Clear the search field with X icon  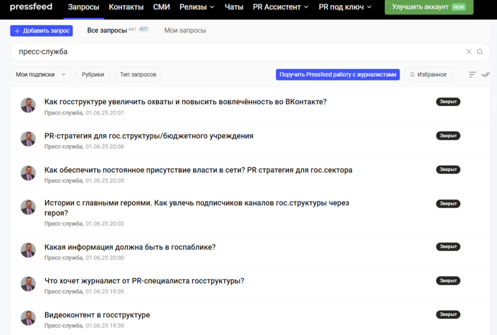[469, 51]
